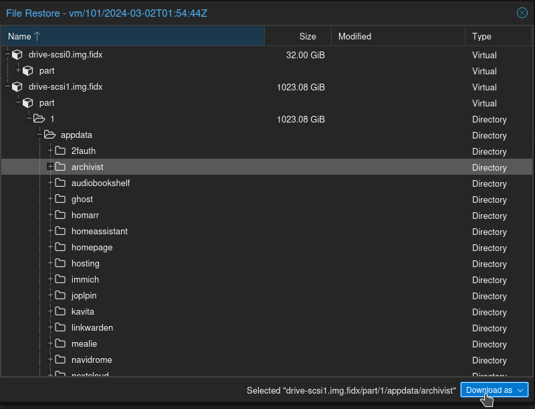Expand the homarr directory
This screenshot has width=535, height=409.
pyautogui.click(x=50, y=215)
